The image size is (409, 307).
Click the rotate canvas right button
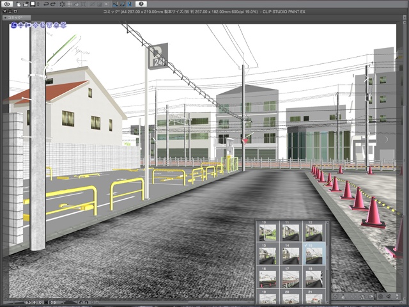(86, 303)
